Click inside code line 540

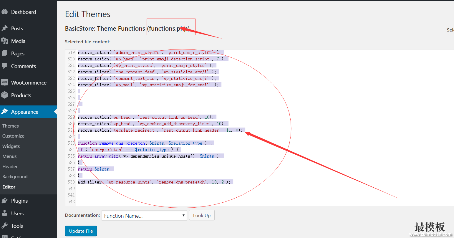point(265,189)
